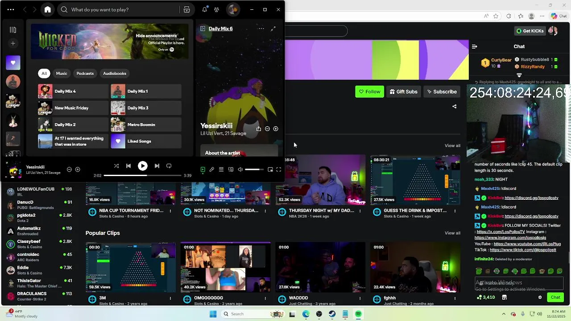The width and height of the screenshot is (571, 321).
Task: Toggle repeat in Spotify player
Action: point(169,166)
